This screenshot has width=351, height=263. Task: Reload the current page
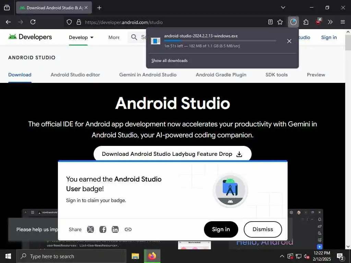(x=33, y=22)
